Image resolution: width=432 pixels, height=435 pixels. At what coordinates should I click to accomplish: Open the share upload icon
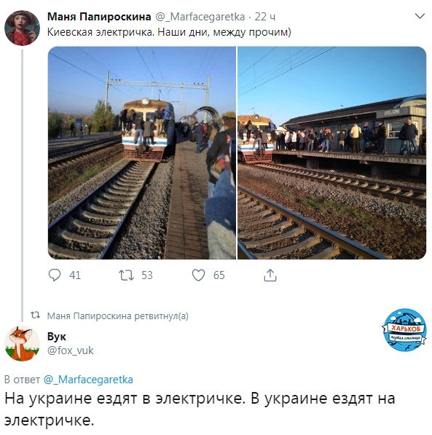pos(270,275)
